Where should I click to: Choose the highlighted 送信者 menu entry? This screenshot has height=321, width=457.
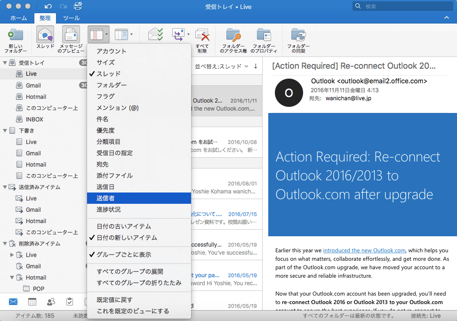pos(139,198)
